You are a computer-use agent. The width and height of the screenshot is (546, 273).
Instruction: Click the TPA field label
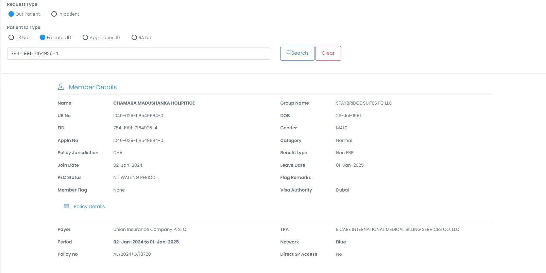(x=284, y=229)
